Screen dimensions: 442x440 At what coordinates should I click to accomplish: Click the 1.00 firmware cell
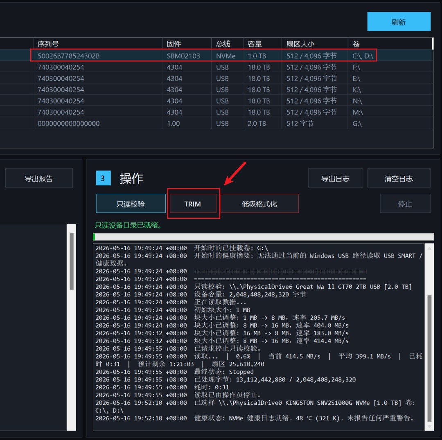(173, 123)
